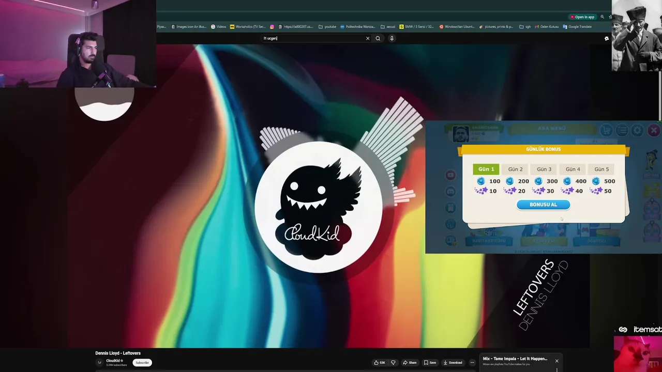Close the game window with X
Viewport: 662px width, 372px height.
654,130
